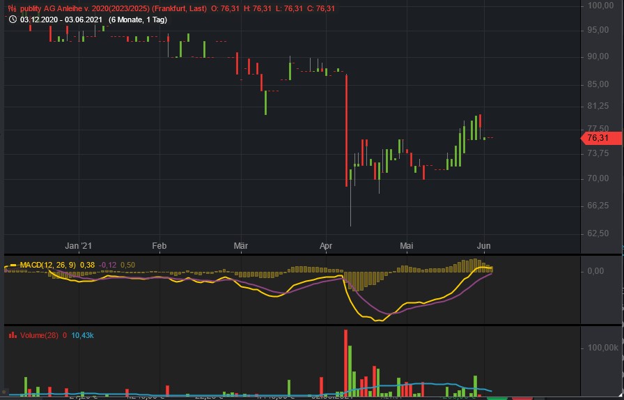The image size is (624, 400).
Task: Click the 90,00 price axis label
Action: [x=598, y=56]
